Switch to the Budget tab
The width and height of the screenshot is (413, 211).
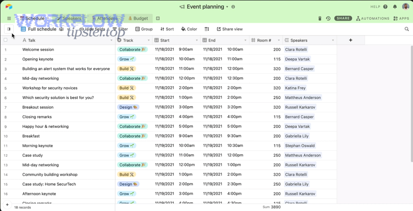click(138, 18)
